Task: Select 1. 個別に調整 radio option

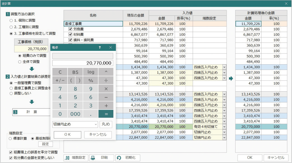Action: click(11, 21)
